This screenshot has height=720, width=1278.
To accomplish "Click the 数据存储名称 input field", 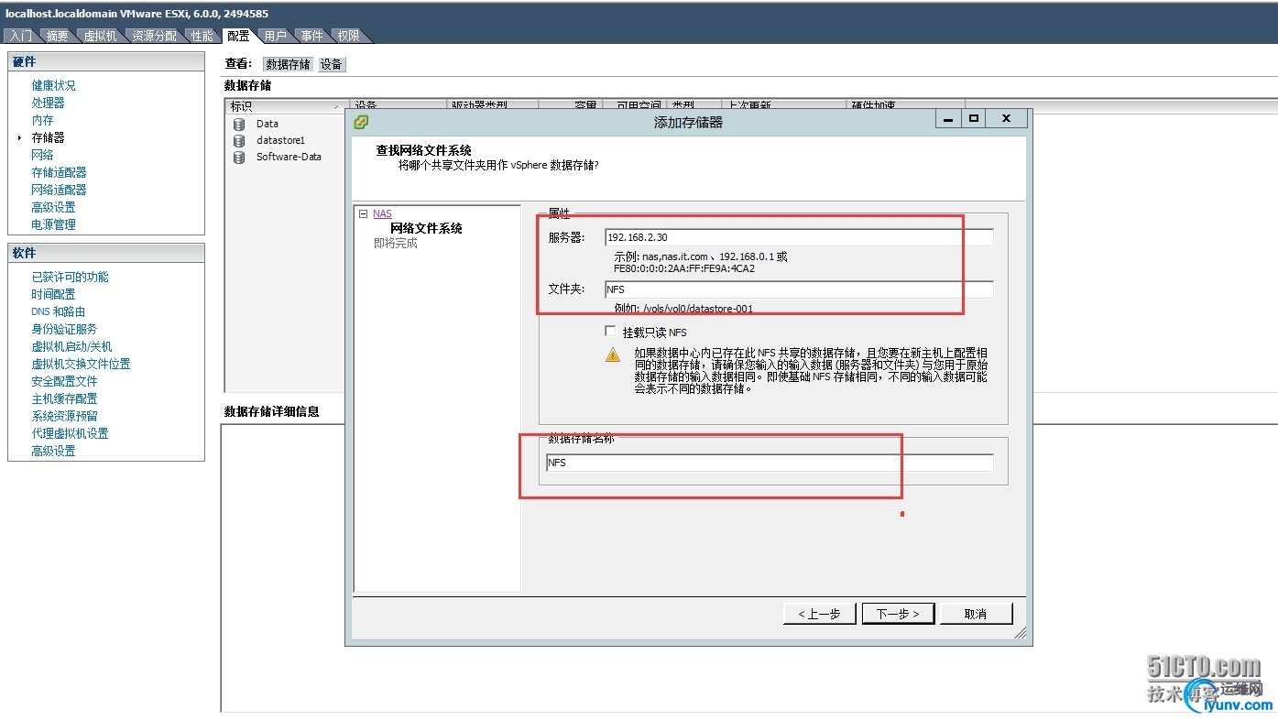I will (770, 463).
